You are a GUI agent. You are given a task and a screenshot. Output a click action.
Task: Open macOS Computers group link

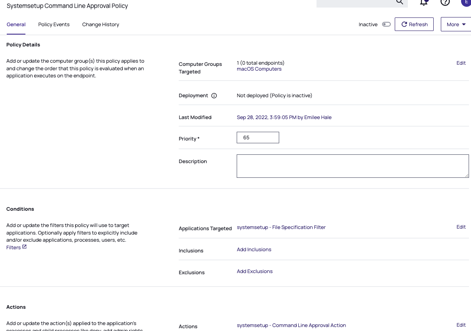pos(259,69)
